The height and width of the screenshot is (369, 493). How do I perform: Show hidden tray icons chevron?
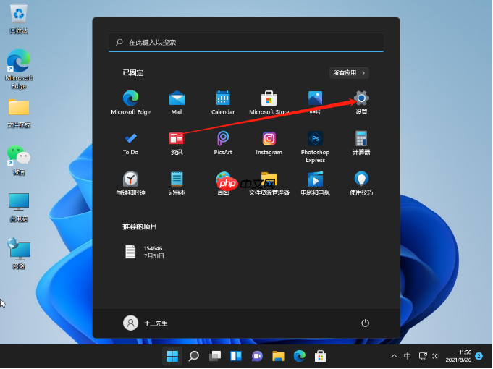(x=394, y=356)
